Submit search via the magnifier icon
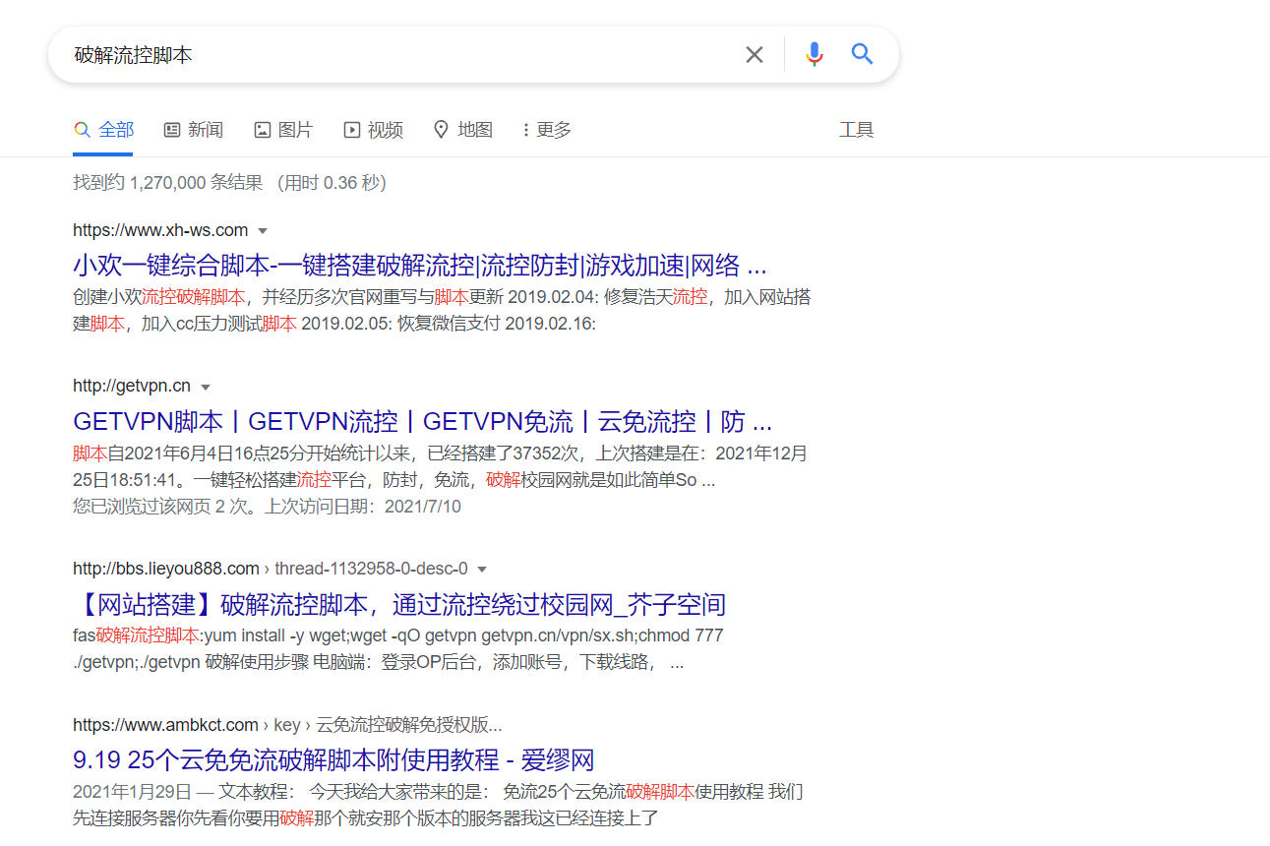The image size is (1270, 846). point(862,54)
